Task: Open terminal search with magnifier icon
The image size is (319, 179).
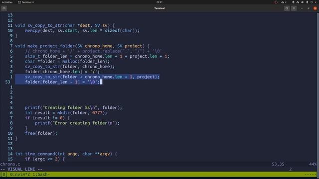Action: [287, 8]
